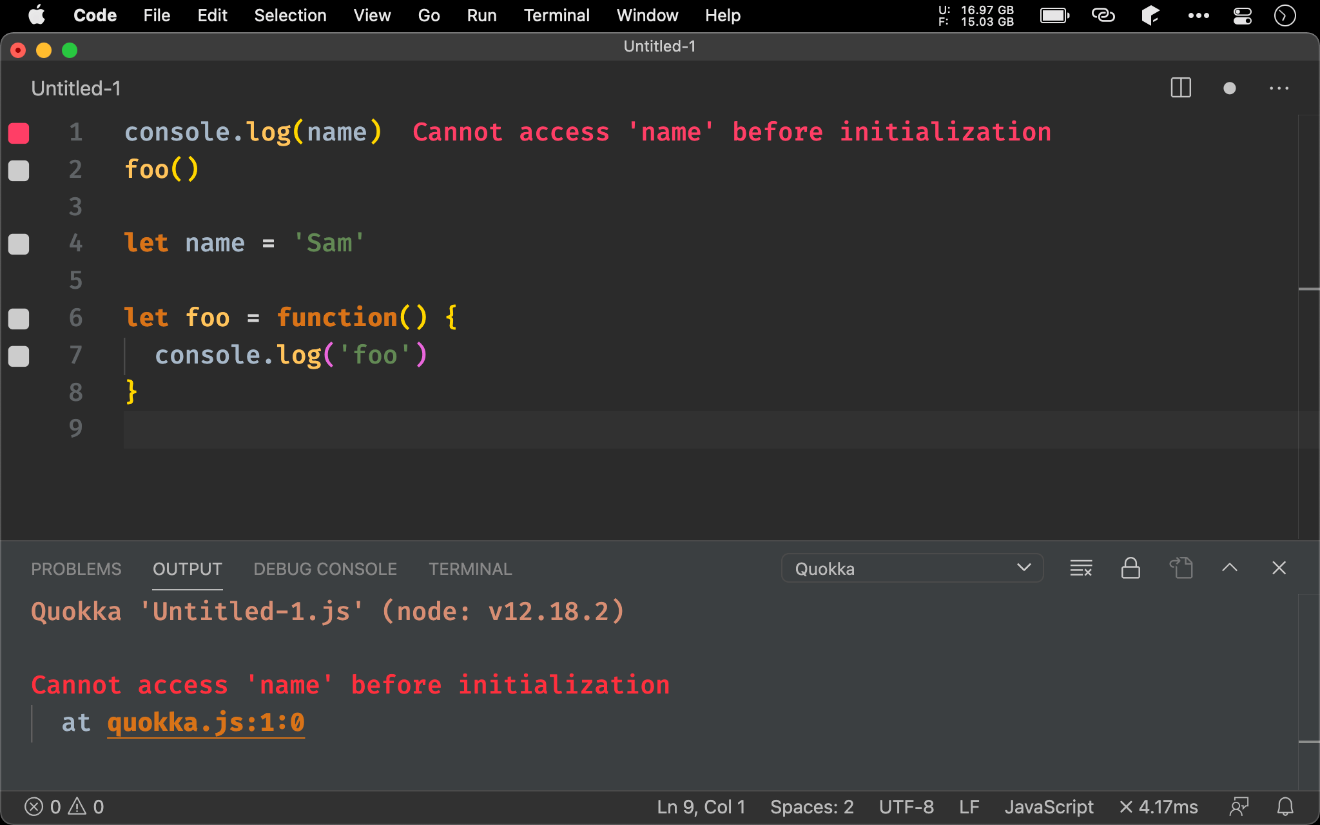
Task: Change the JavaScript language mode
Action: point(1049,807)
